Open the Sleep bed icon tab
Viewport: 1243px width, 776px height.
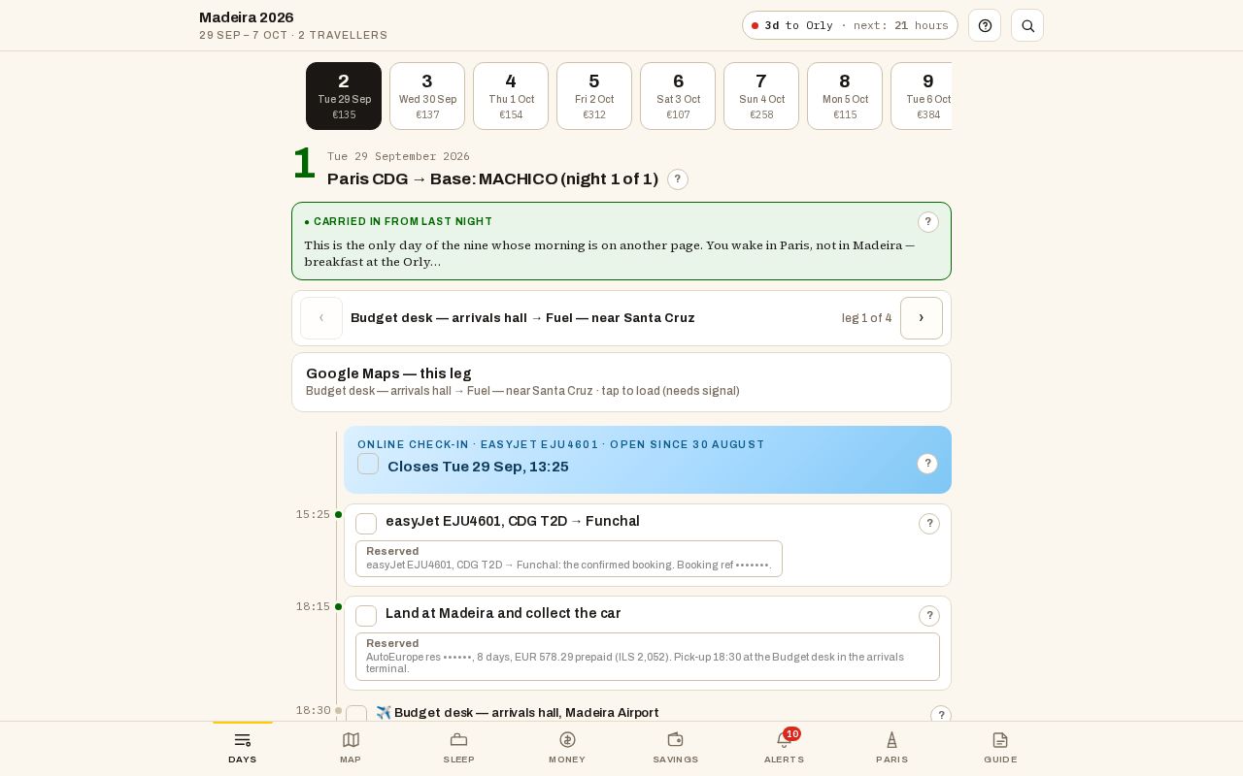[x=458, y=748]
